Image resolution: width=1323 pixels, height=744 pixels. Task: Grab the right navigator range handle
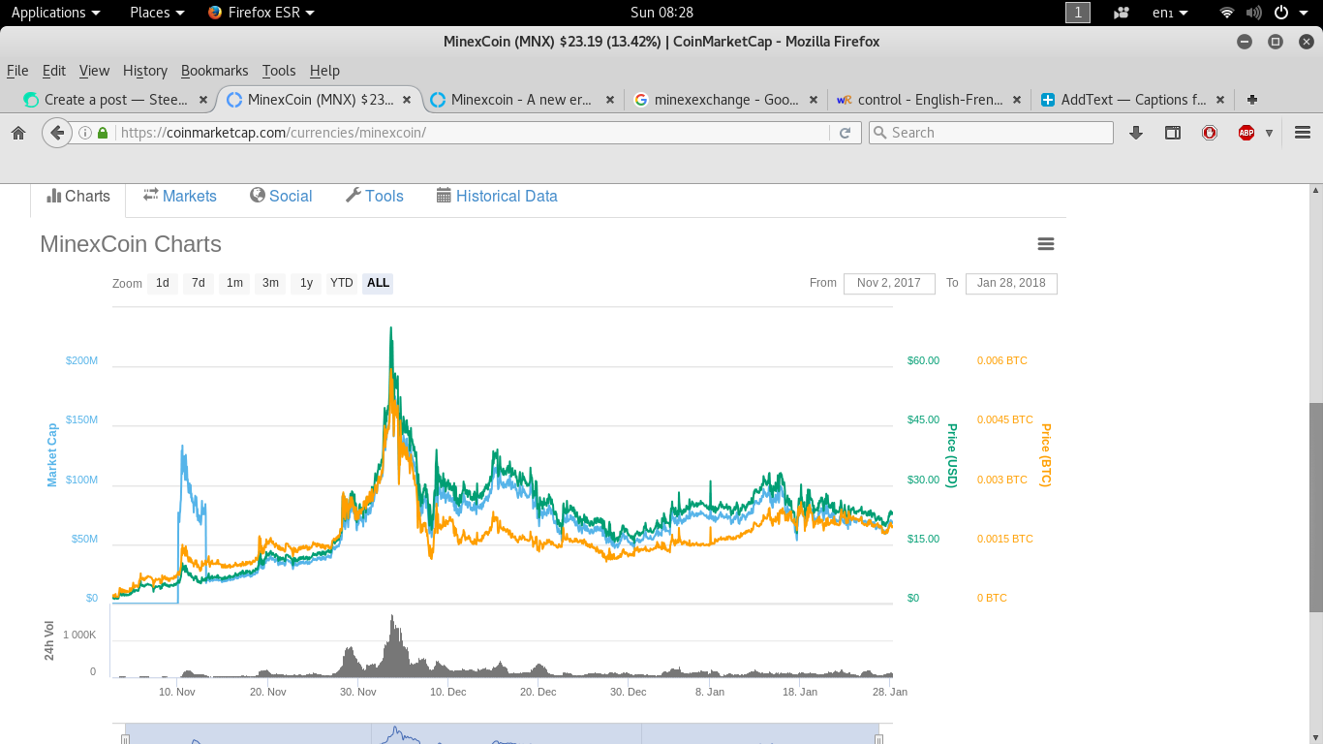878,739
